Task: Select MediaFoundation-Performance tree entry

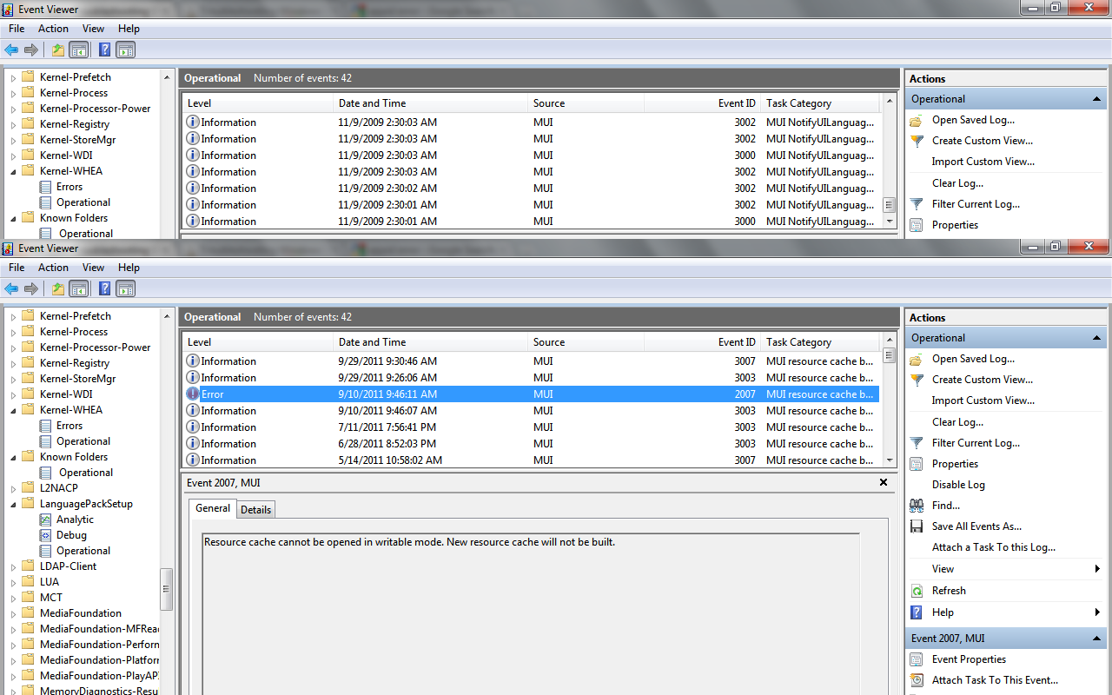Action: pyautogui.click(x=99, y=645)
